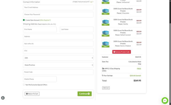Screen dimensions: 171x105
Task: Open the State/Province dropdown
Action: [58, 65]
